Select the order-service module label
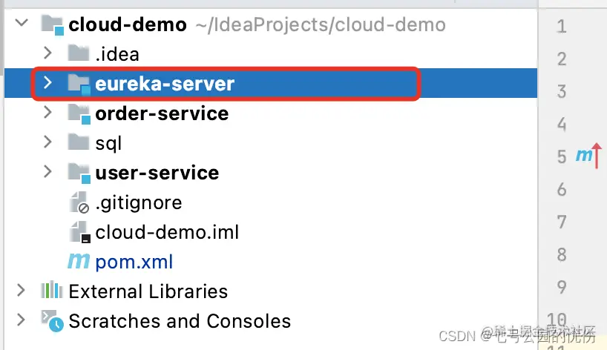 (162, 113)
